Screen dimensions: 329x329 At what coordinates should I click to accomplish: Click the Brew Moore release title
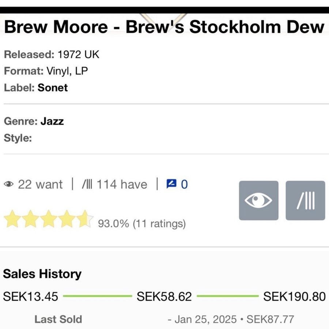[x=164, y=27]
